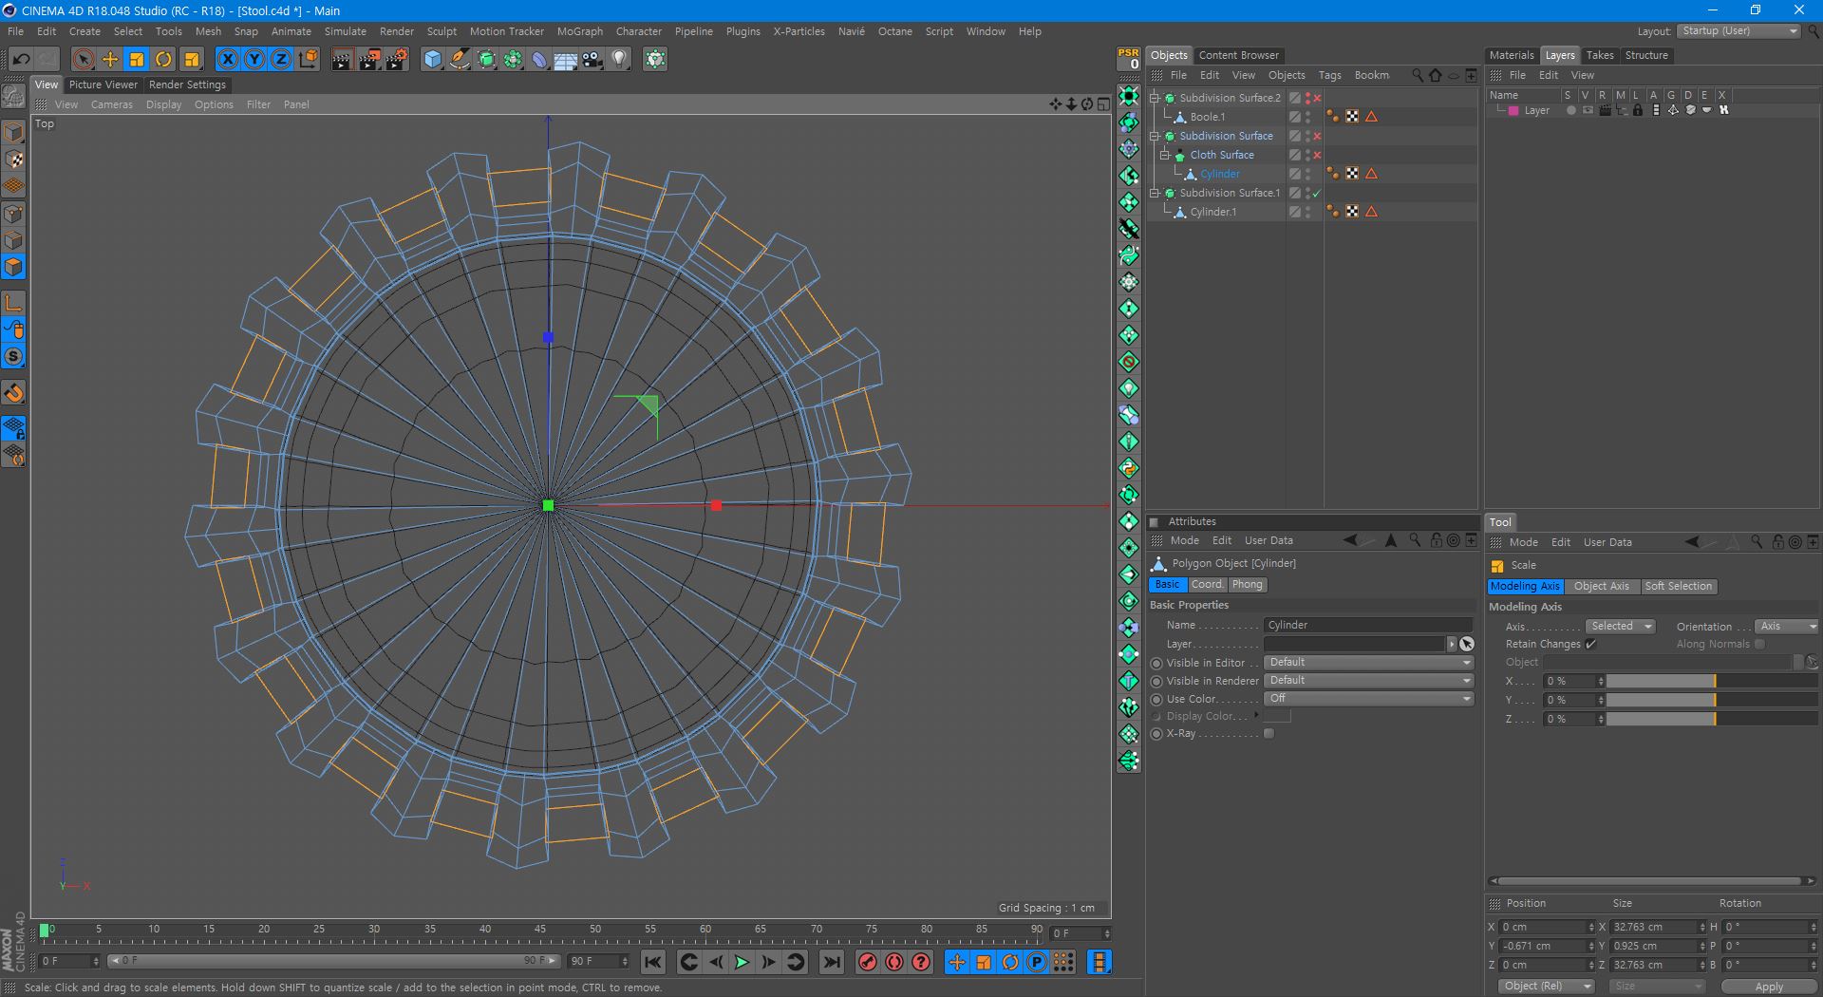The height and width of the screenshot is (997, 1823).
Task: Switch to Materials tab
Action: [1512, 55]
